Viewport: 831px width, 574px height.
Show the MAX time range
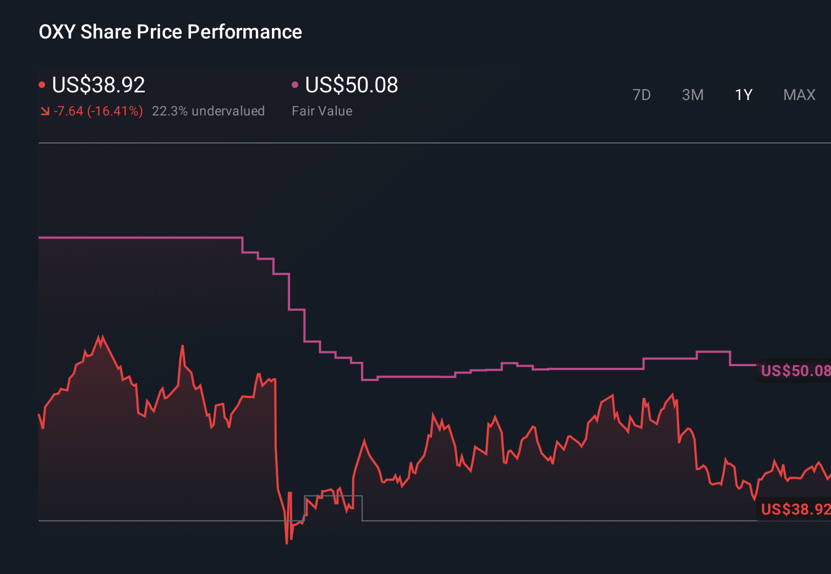click(x=799, y=95)
